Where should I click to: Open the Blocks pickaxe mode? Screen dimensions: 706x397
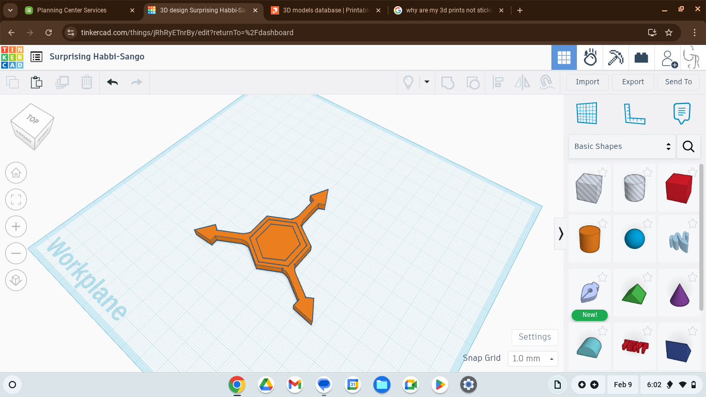coord(616,57)
